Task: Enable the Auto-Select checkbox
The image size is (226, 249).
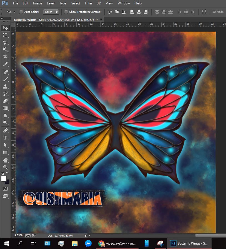Action: click(x=21, y=12)
